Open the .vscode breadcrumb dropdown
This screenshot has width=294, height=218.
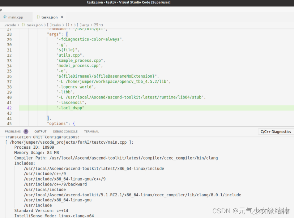(9, 25)
